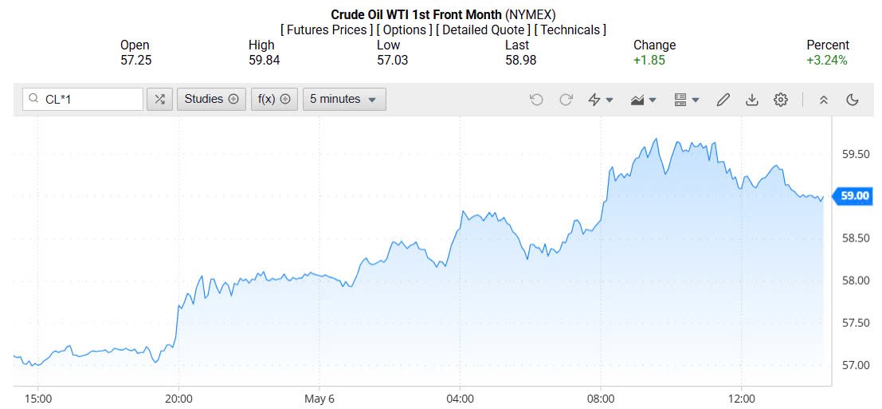This screenshot has width=882, height=409.
Task: Click the compare symbols shuffle icon
Action: click(x=160, y=99)
